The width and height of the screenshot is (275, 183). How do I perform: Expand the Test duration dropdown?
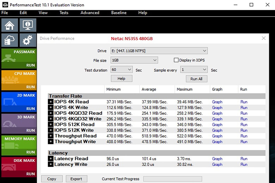point(121,70)
